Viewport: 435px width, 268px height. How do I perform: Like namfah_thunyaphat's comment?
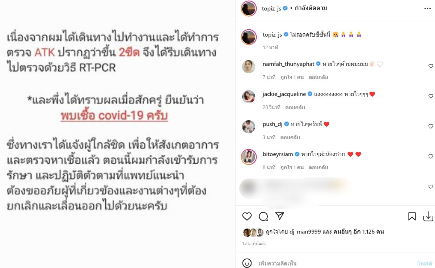coord(431,66)
